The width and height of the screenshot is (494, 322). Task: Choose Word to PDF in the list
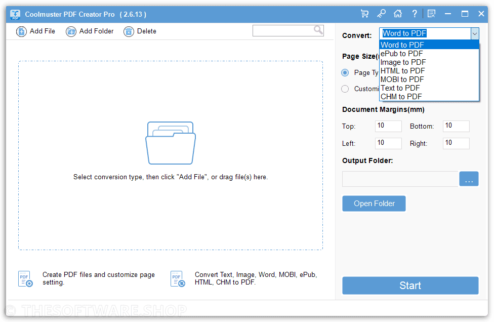tap(429, 45)
